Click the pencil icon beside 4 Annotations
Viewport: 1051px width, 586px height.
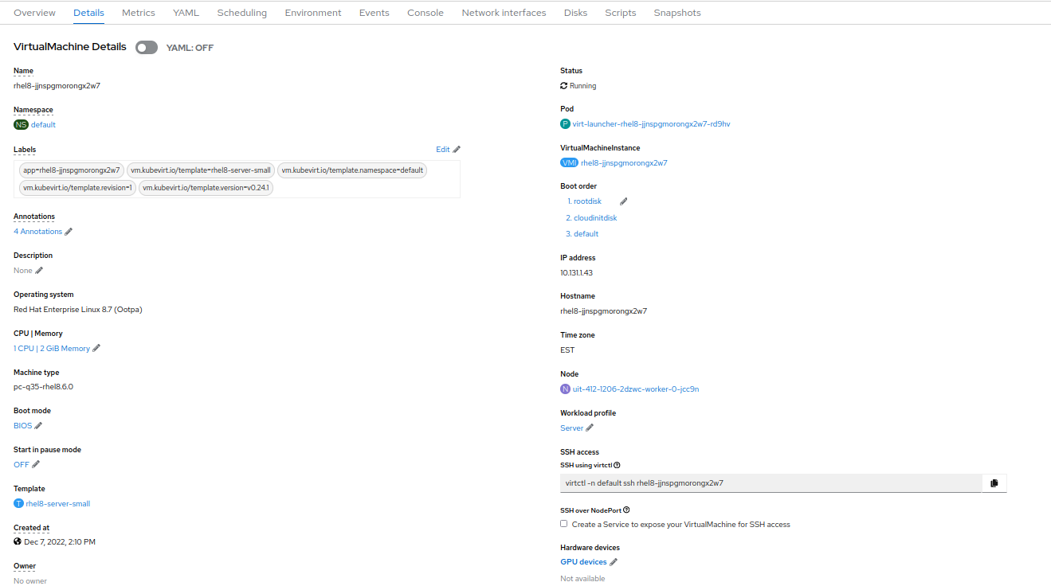click(x=69, y=232)
